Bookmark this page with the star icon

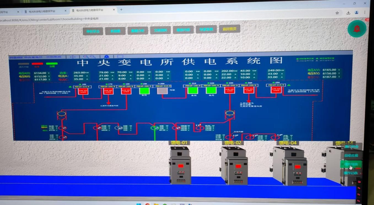coord(337,13)
